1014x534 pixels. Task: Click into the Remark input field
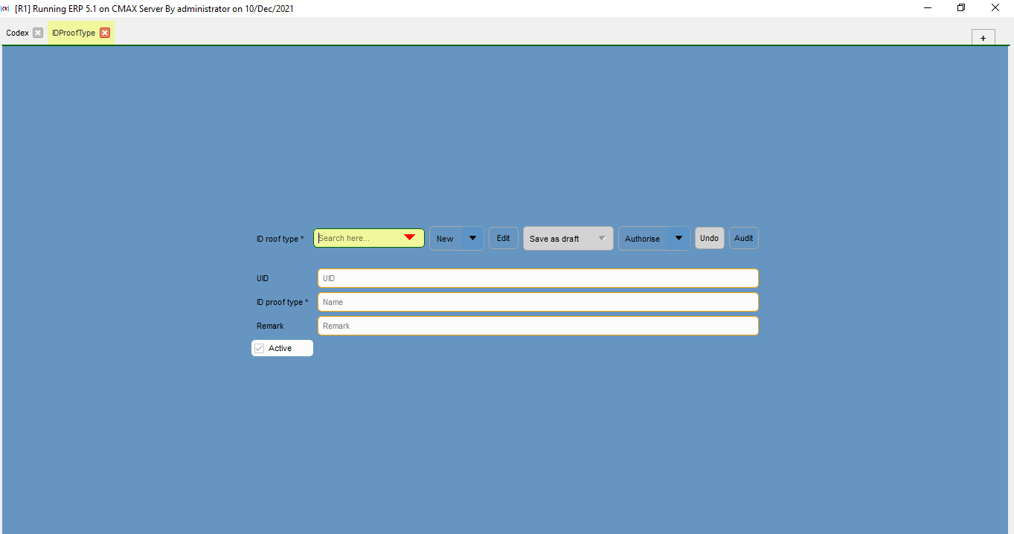click(x=538, y=326)
